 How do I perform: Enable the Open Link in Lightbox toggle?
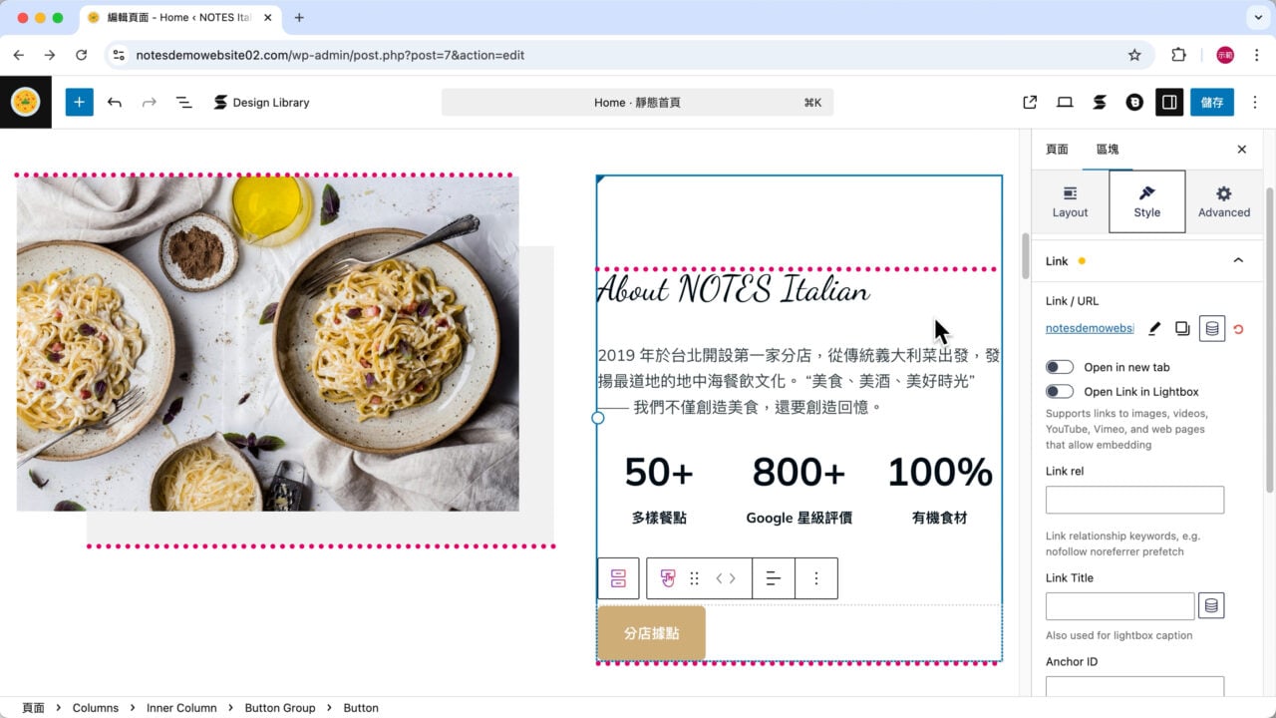tap(1060, 391)
